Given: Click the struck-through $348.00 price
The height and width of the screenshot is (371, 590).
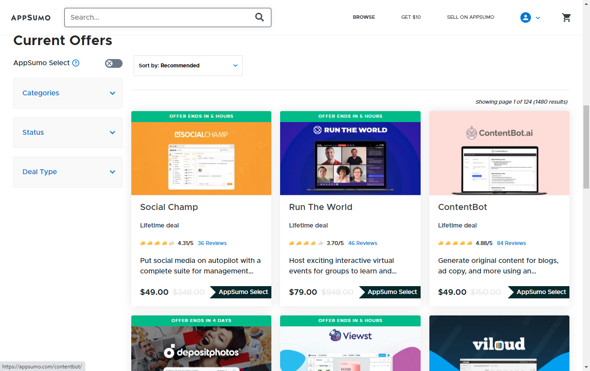Looking at the screenshot, I should point(189,292).
